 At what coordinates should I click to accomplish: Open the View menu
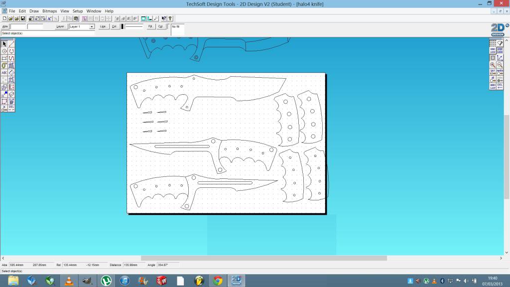coord(65,11)
